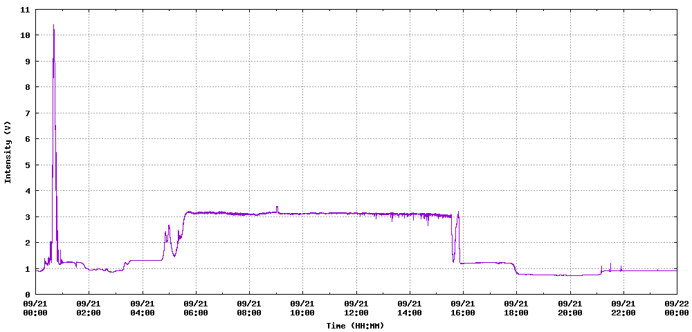Select the y-axis tick label "1"
Screen dimensions: 692x332
pos(28,269)
